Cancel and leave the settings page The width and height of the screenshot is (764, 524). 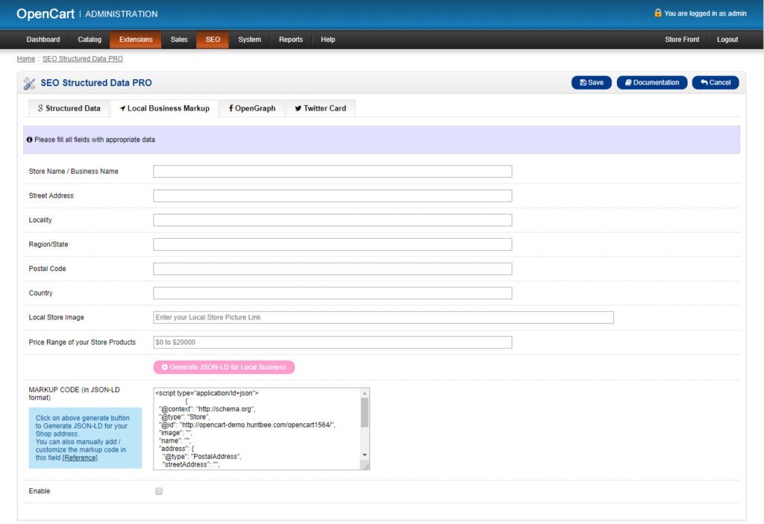tap(716, 83)
